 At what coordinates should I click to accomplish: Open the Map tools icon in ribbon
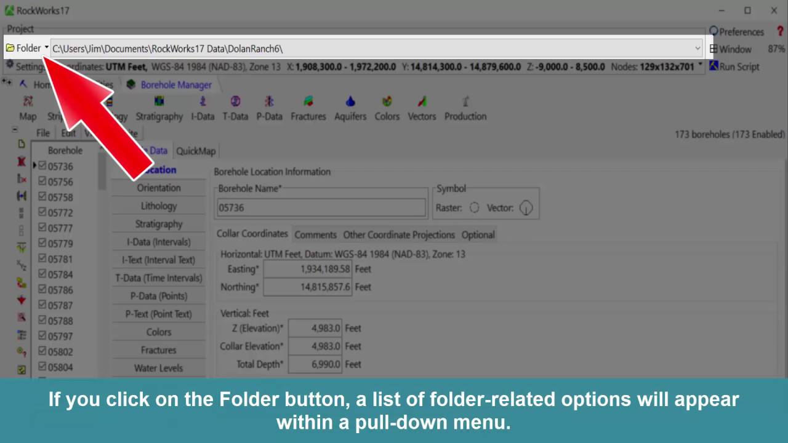[28, 108]
